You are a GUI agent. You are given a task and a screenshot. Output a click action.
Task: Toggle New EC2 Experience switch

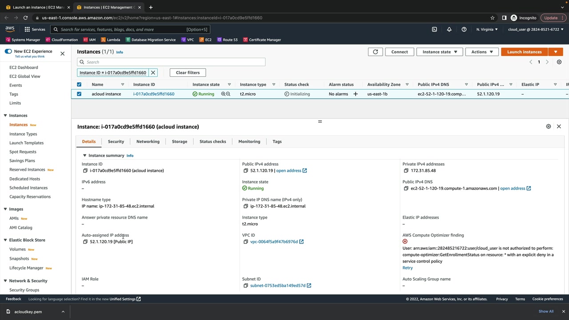coord(8,51)
